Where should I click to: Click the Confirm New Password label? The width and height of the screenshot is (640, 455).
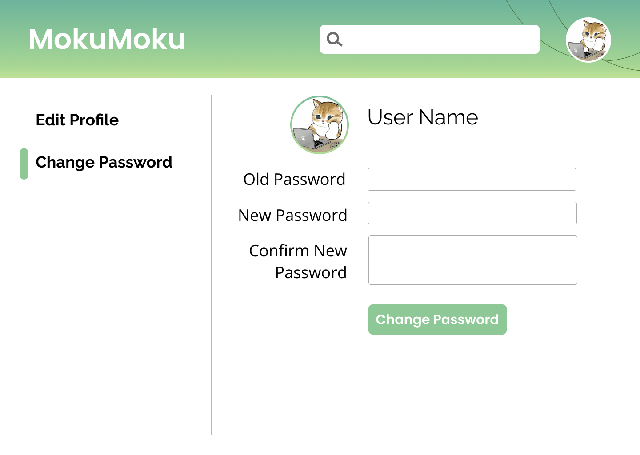coord(297,261)
